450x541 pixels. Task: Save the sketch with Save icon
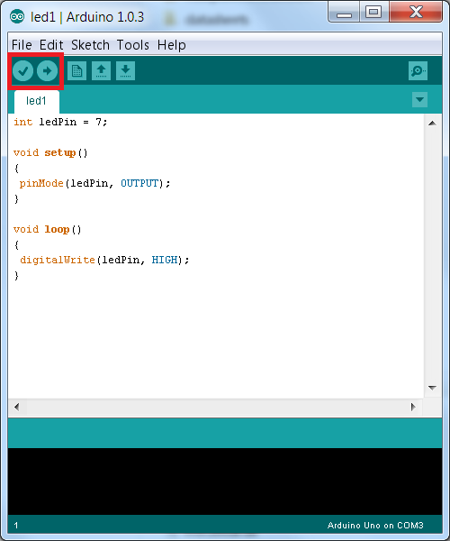coord(125,70)
